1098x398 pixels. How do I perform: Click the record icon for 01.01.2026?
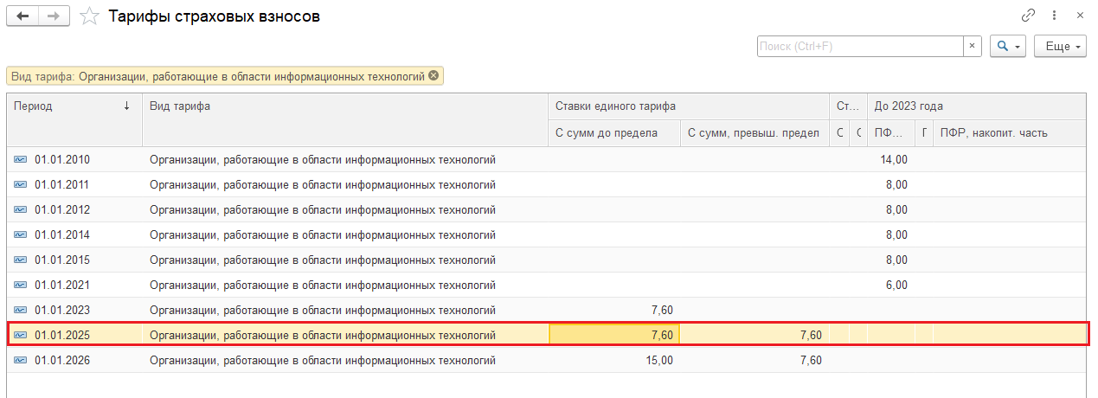click(20, 361)
